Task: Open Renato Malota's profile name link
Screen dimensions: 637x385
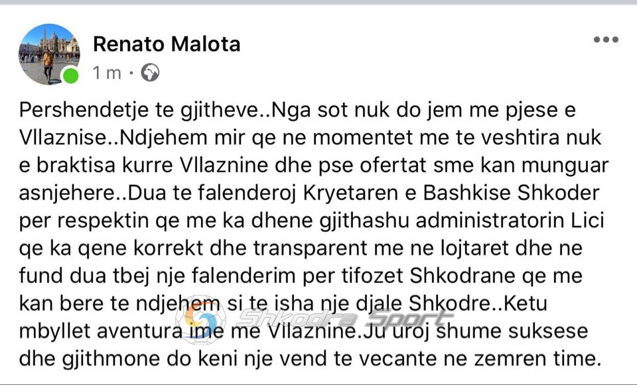Action: pos(167,44)
